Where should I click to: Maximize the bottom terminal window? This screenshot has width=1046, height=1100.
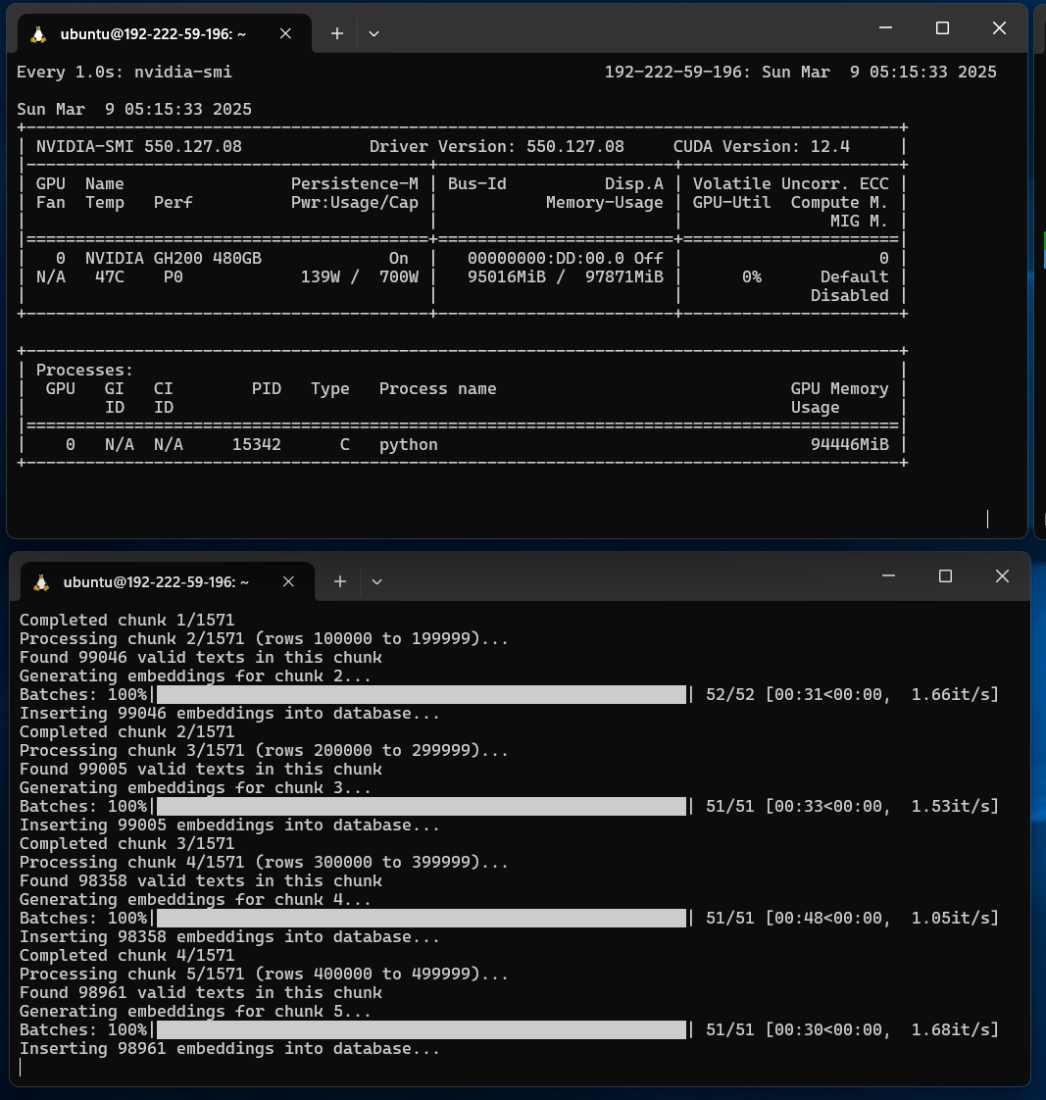pyautogui.click(x=946, y=575)
